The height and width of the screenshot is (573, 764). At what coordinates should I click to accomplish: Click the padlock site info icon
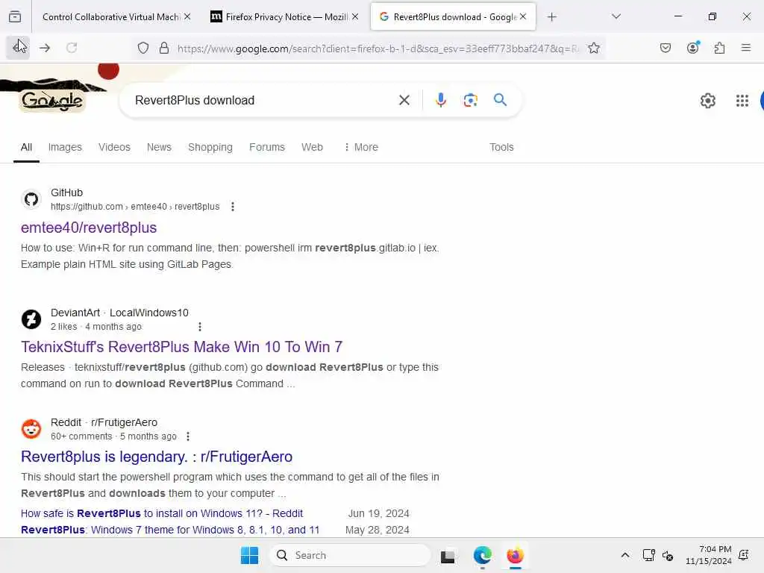[164, 48]
